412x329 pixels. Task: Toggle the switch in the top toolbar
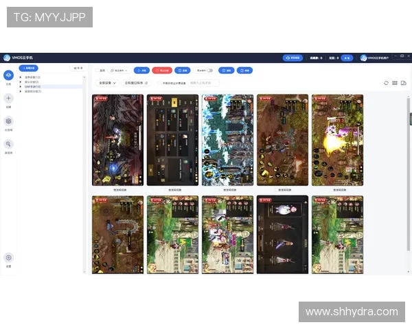coord(209,70)
